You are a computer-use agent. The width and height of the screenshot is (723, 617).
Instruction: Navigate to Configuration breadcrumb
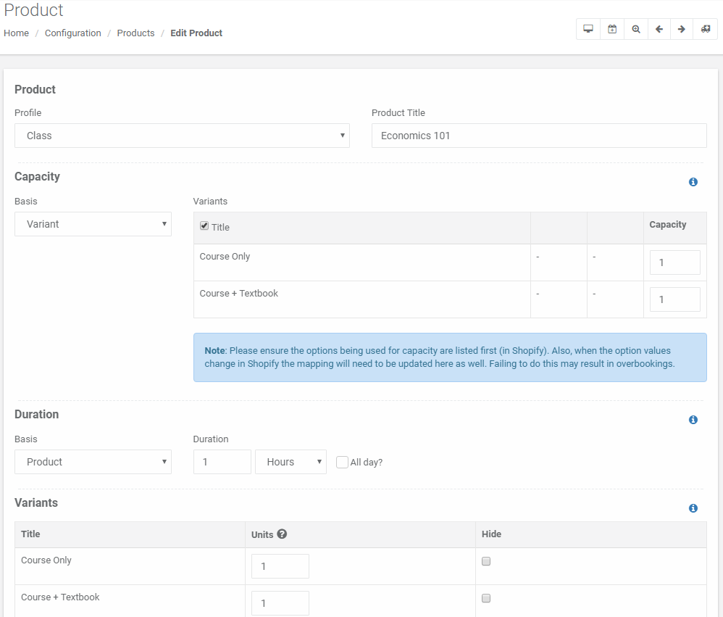click(73, 33)
